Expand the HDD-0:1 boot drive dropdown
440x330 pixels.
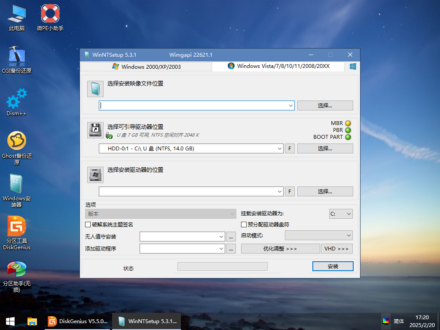279,148
